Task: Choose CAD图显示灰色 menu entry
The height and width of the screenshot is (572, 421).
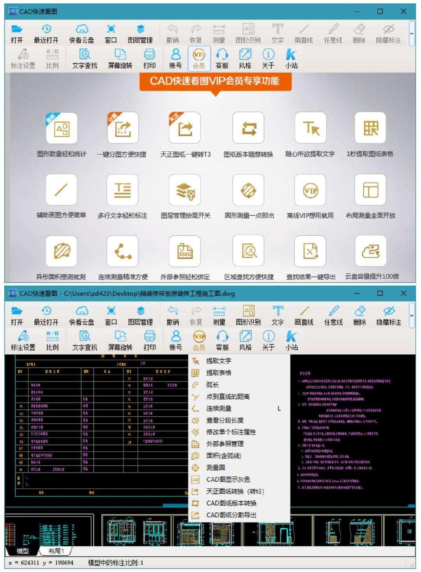Action: (x=239, y=479)
